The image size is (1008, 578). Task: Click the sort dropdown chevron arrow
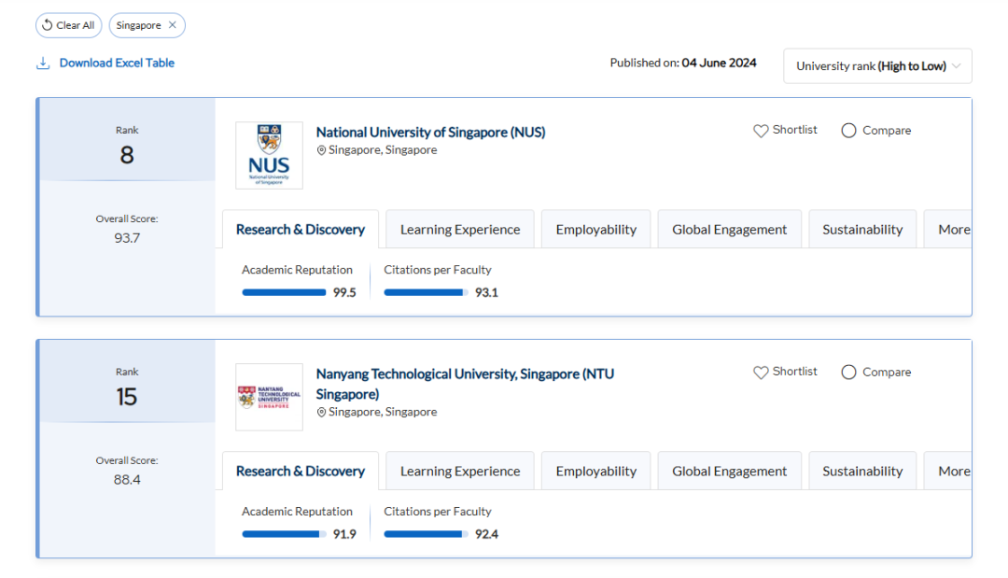[x=956, y=65]
